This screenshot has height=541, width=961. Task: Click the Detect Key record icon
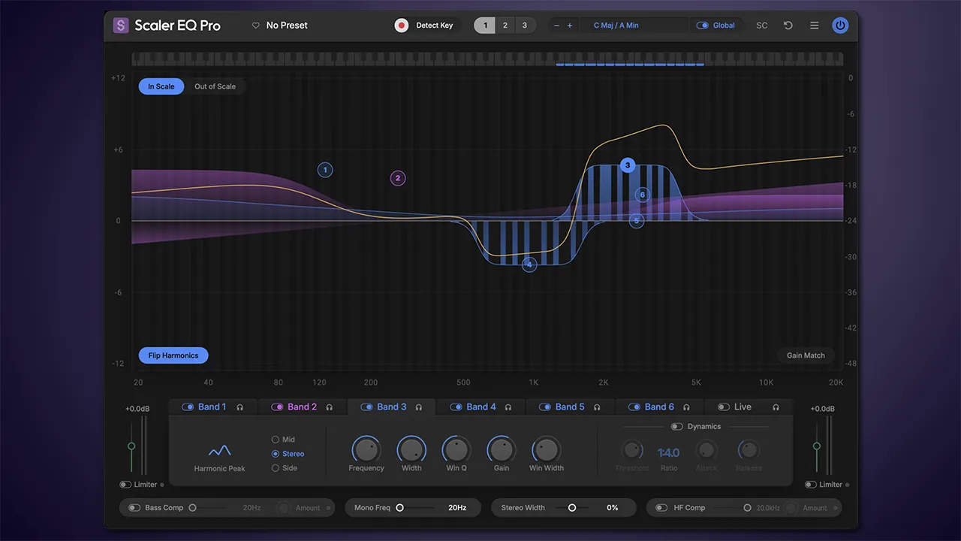point(402,26)
